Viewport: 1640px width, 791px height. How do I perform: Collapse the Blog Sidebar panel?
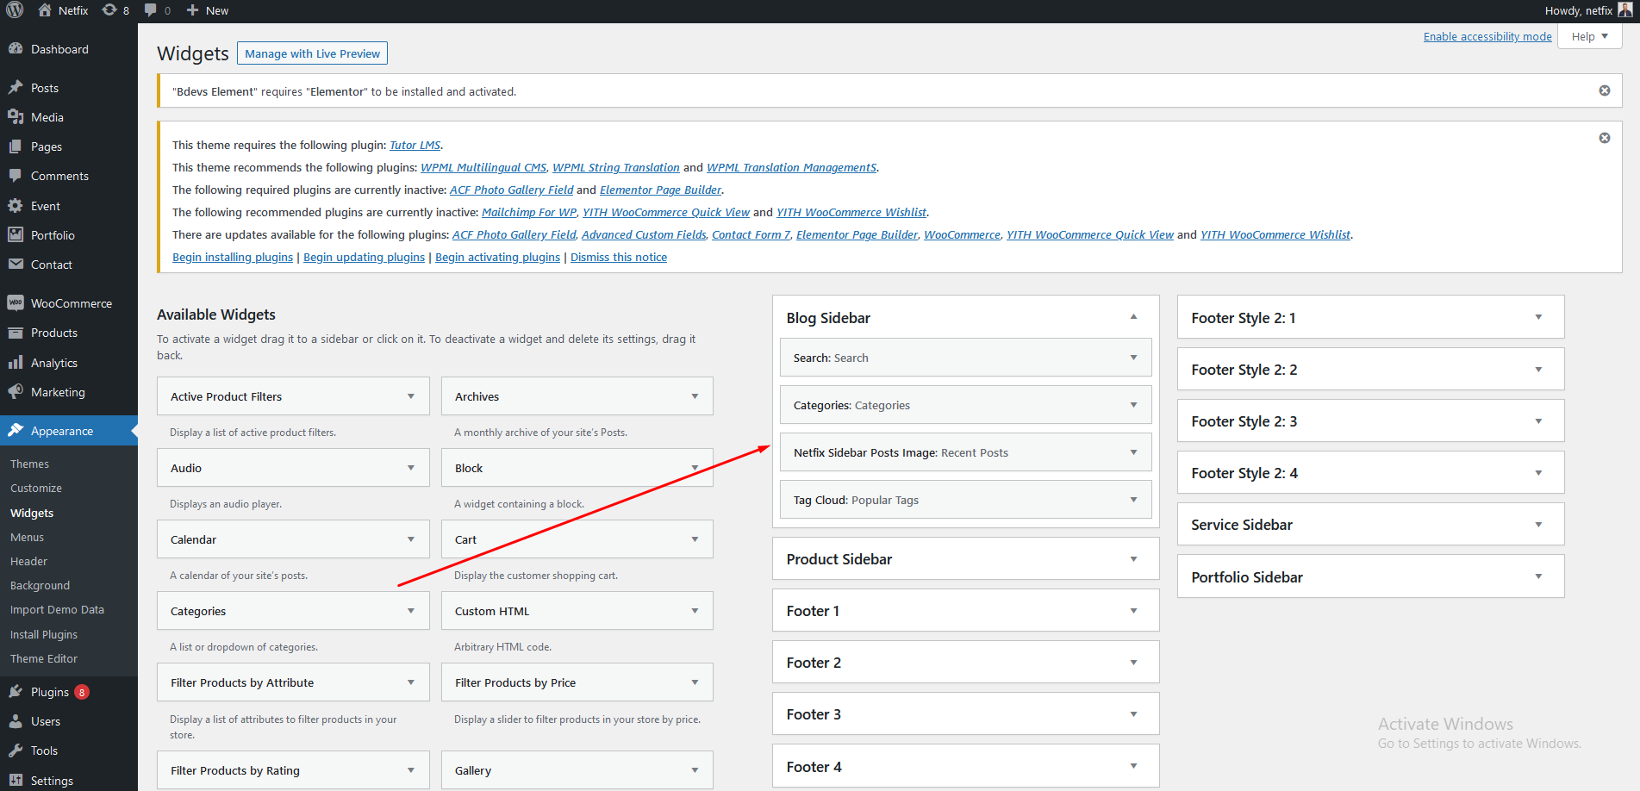coord(1133,317)
